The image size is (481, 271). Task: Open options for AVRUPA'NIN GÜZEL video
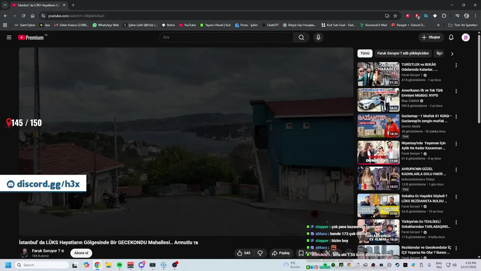pyautogui.click(x=456, y=170)
